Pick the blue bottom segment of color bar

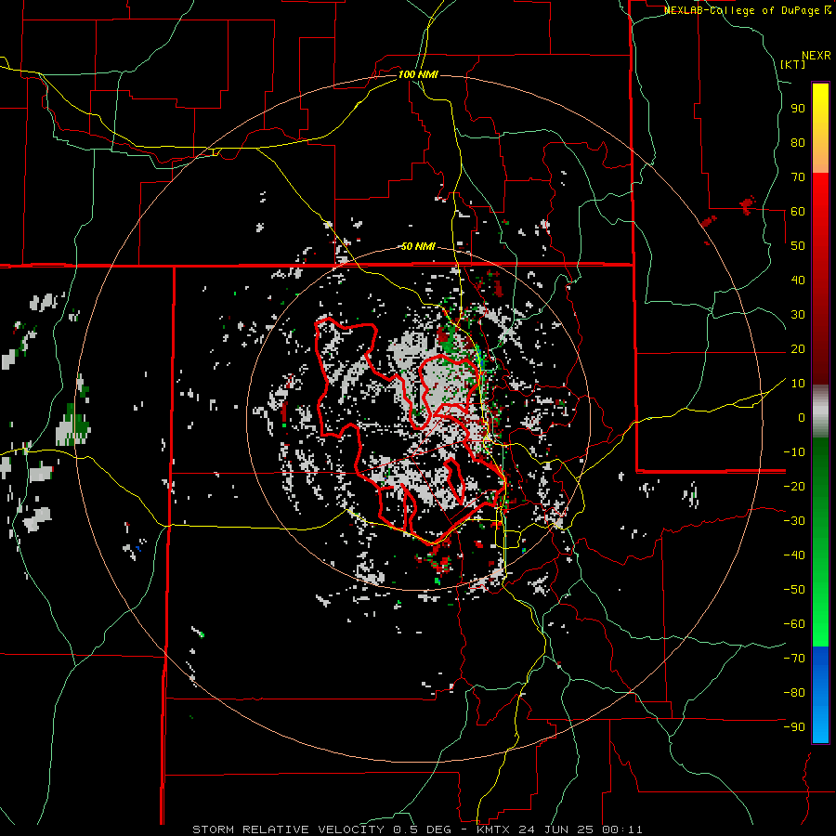pyautogui.click(x=820, y=695)
